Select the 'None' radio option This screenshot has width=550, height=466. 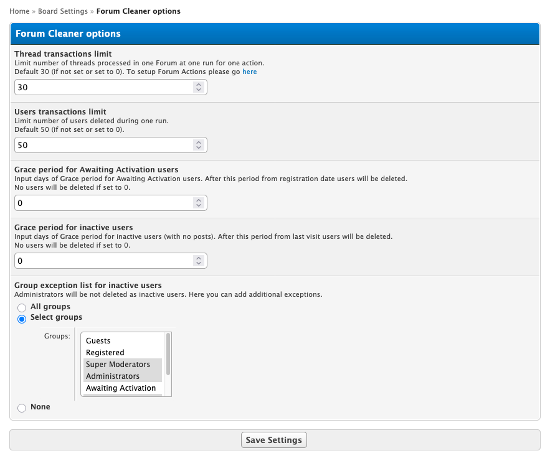tap(22, 408)
